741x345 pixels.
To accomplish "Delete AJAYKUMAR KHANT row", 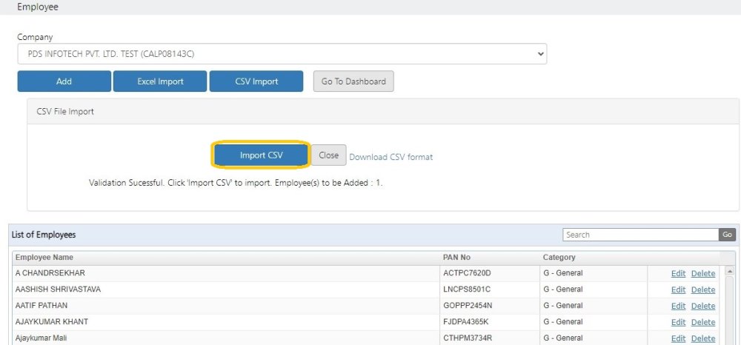I will pyautogui.click(x=702, y=322).
